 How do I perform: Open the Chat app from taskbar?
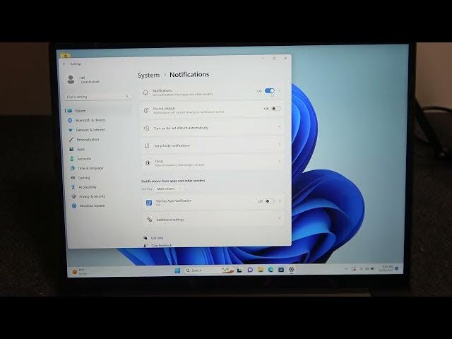(x=250, y=270)
